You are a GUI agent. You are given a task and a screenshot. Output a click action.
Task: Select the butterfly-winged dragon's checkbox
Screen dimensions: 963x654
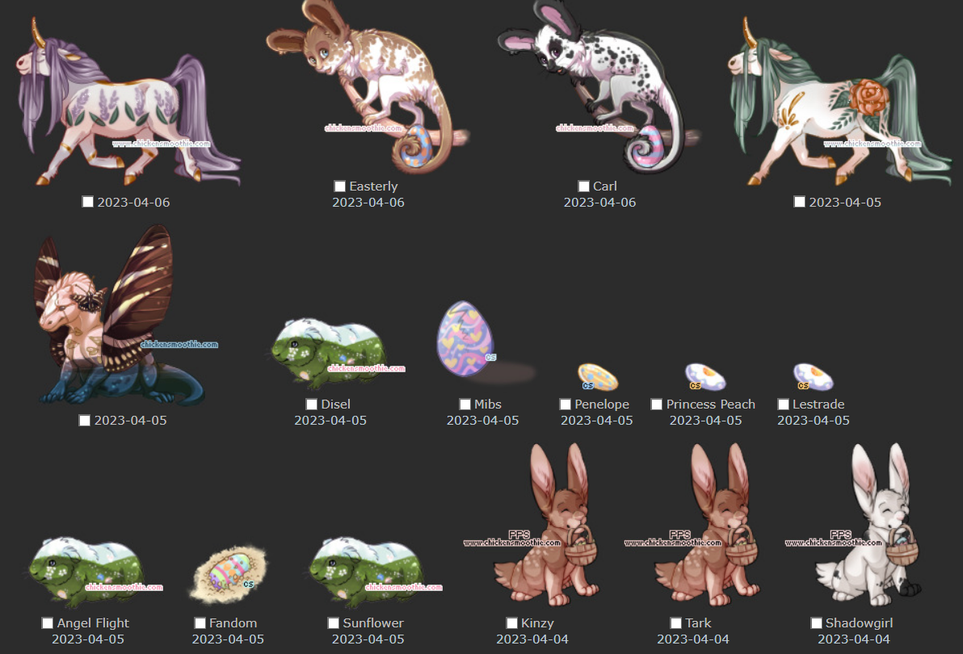pos(85,420)
